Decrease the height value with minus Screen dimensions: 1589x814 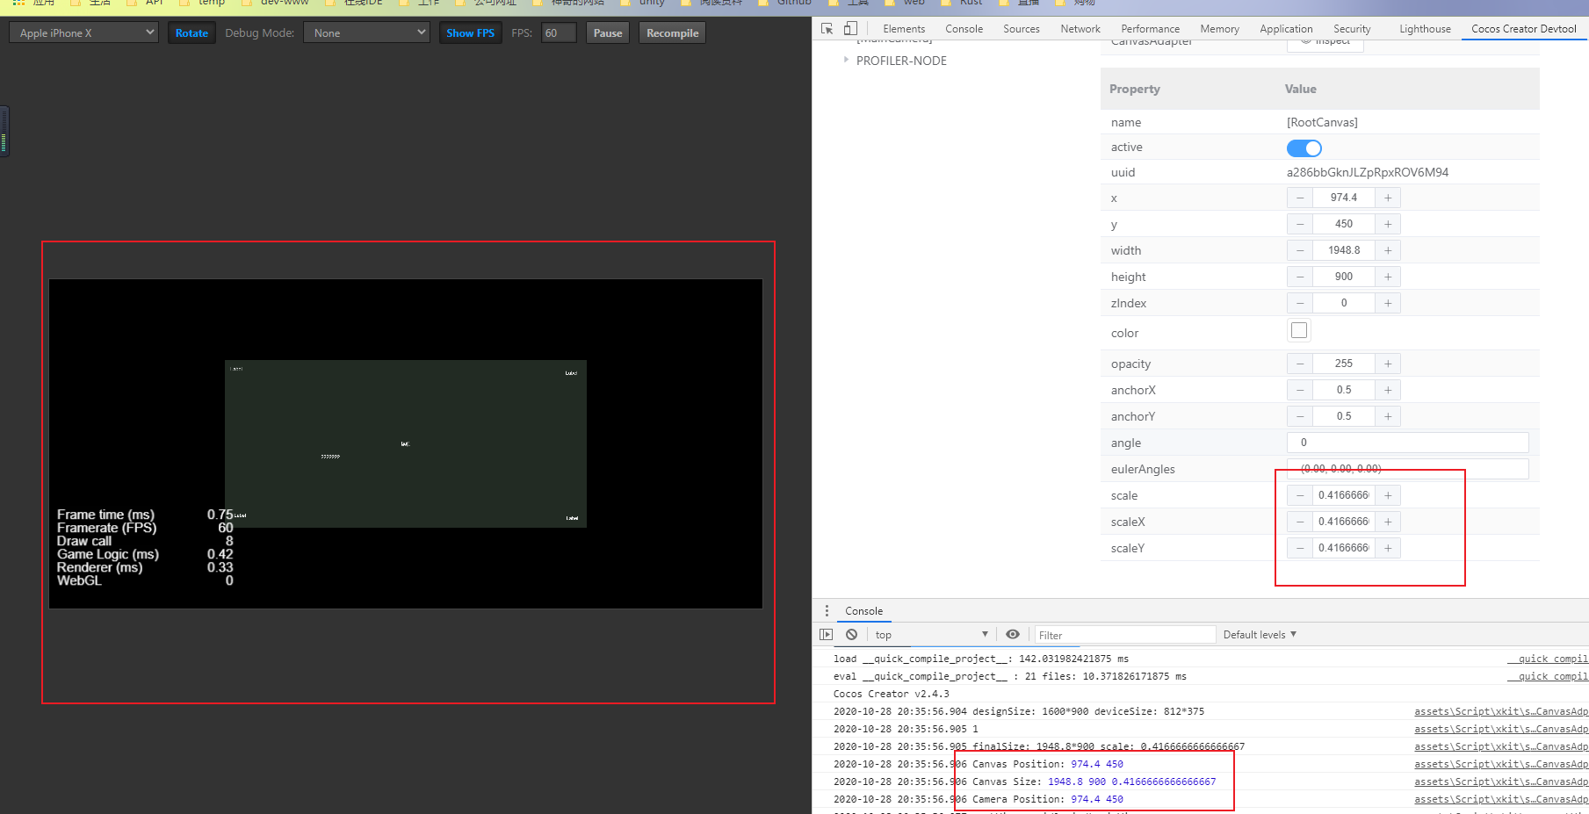click(x=1300, y=277)
